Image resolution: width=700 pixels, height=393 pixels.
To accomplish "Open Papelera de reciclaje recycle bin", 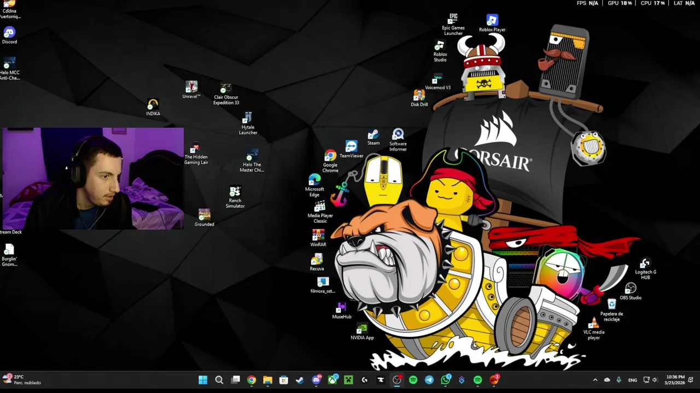I will [x=611, y=310].
